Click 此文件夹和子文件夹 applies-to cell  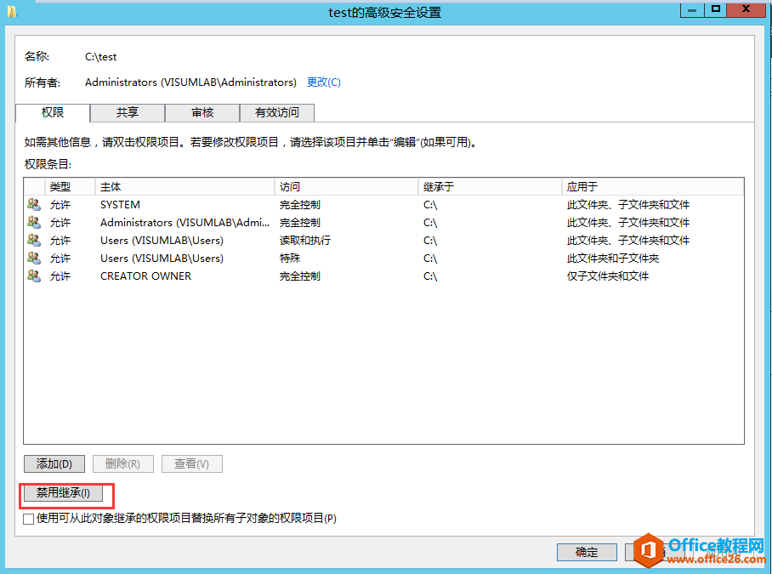pyautogui.click(x=612, y=258)
